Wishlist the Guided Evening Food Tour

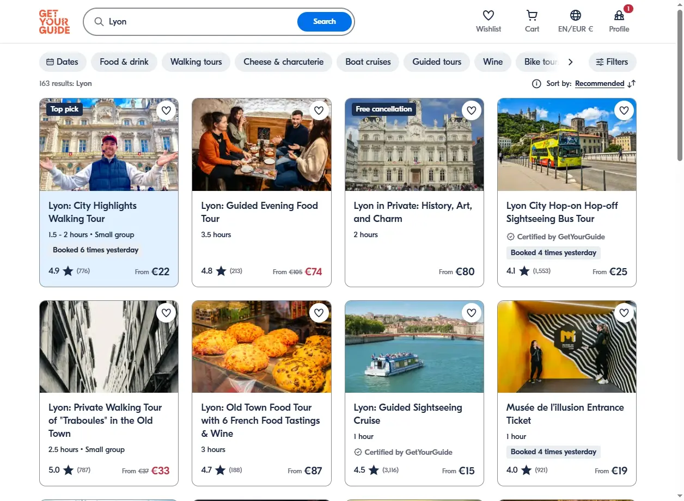click(x=319, y=111)
